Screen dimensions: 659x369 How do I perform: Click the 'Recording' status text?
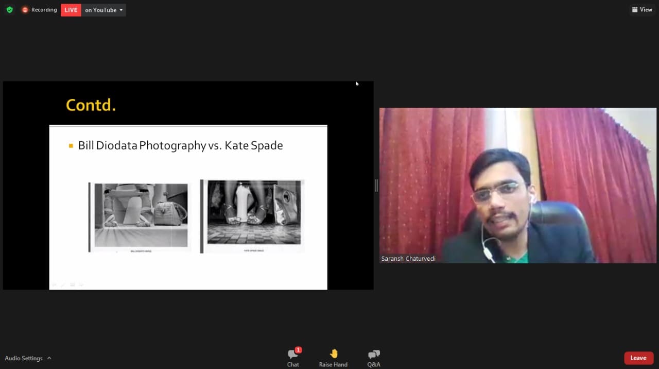pos(44,10)
